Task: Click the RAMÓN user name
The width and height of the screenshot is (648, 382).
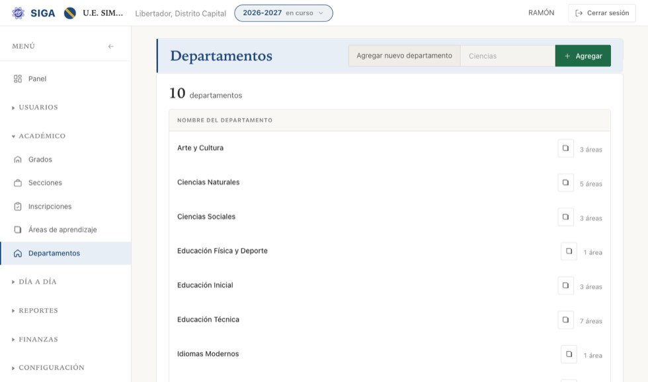Action: 541,13
